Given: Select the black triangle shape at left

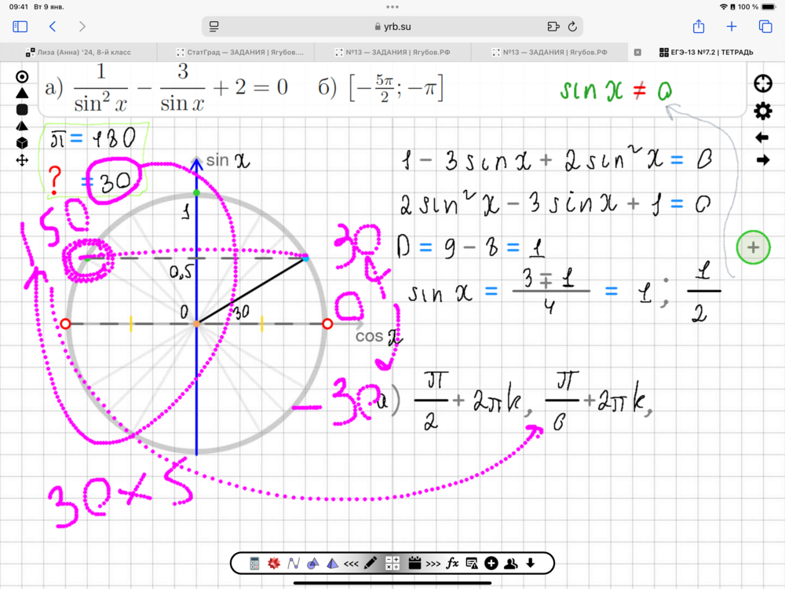Looking at the screenshot, I should 22,93.
